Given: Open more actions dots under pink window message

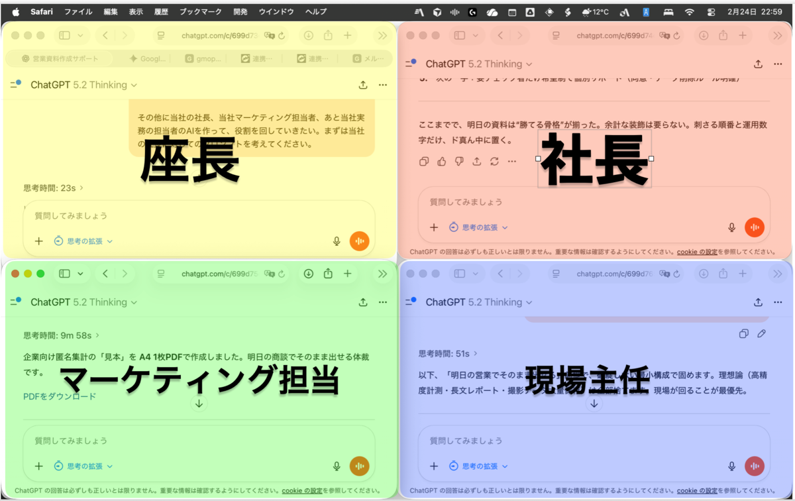Looking at the screenshot, I should click(x=511, y=161).
